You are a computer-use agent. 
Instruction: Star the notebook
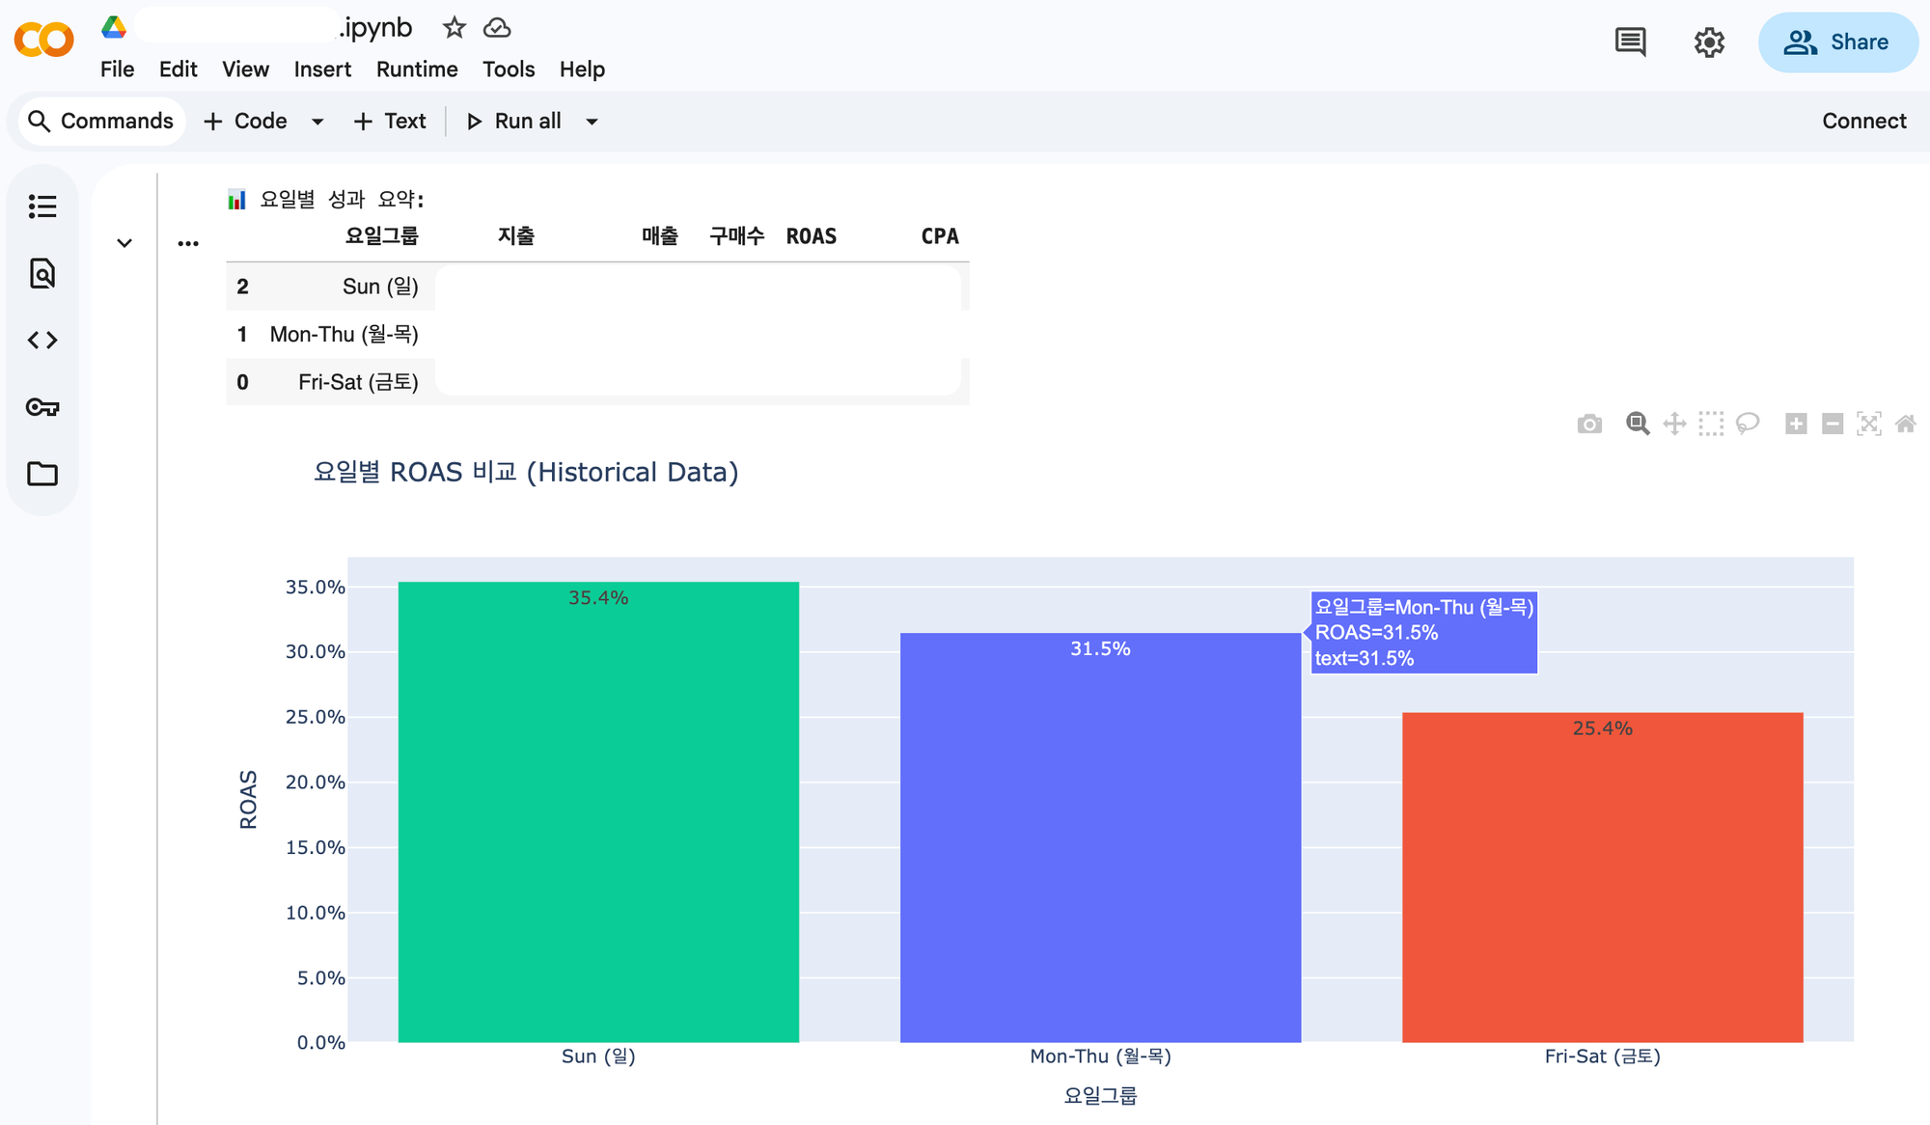point(454,28)
